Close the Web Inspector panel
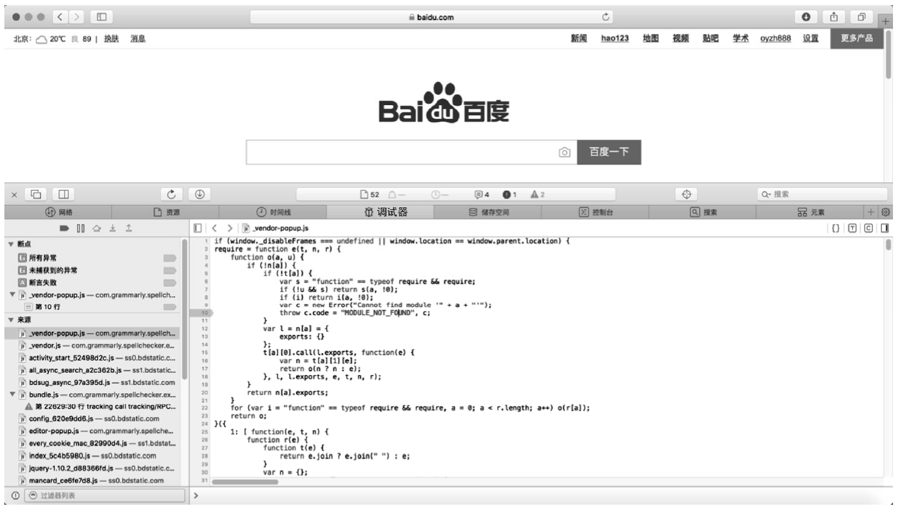 [x=14, y=195]
